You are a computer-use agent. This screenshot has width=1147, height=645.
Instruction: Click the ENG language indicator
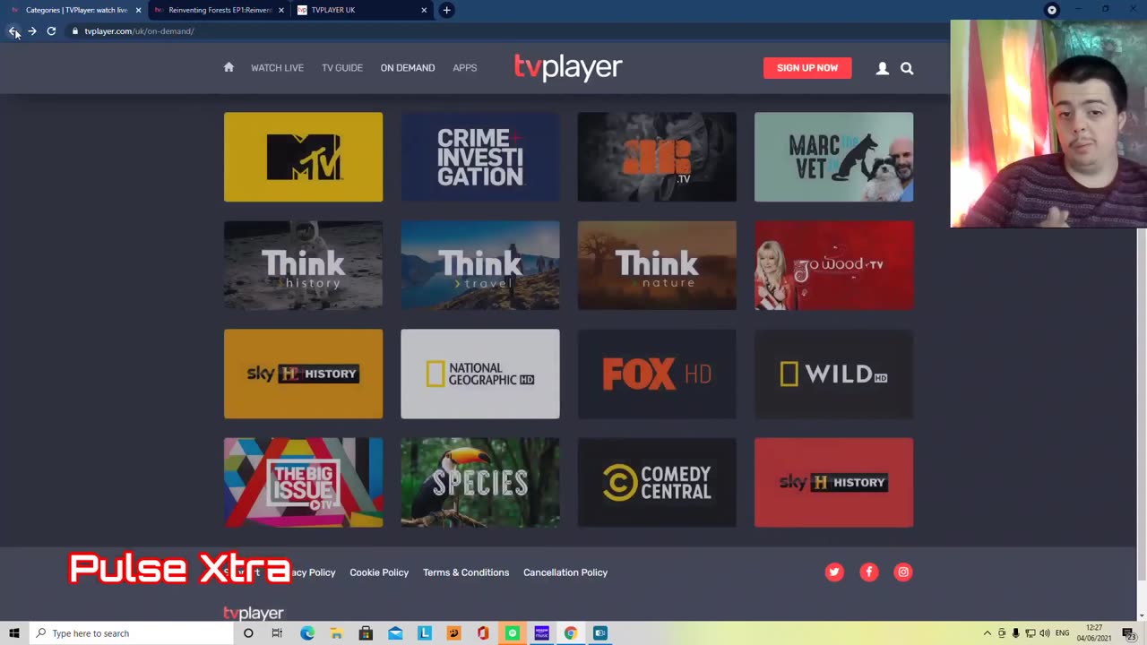(1063, 633)
